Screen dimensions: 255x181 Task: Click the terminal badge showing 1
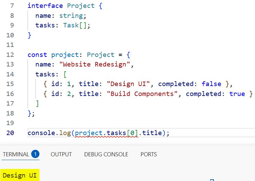35,154
